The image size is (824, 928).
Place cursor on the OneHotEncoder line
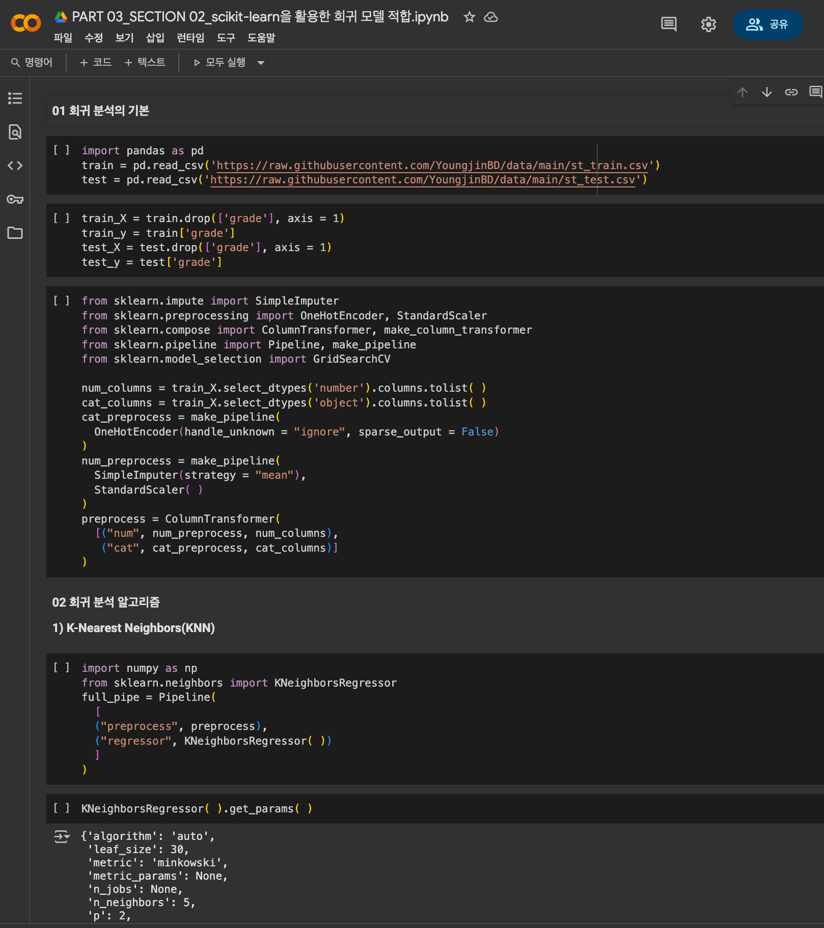click(x=297, y=432)
